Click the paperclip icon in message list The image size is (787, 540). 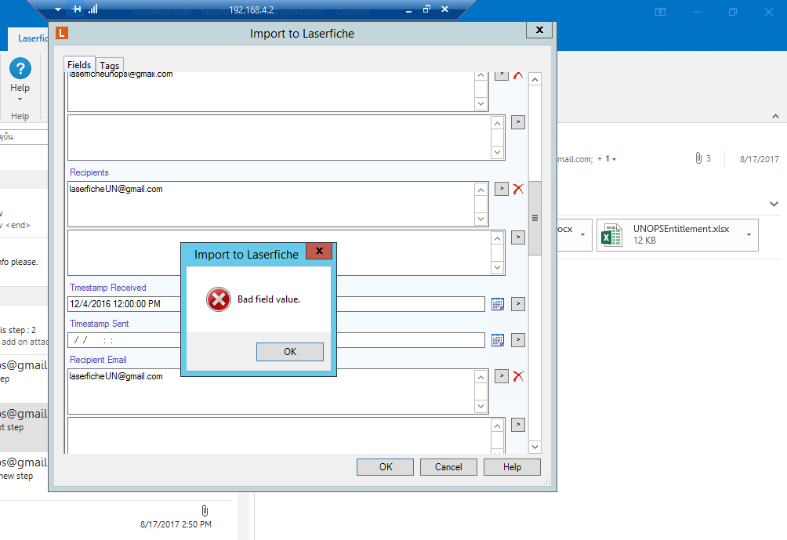[205, 510]
